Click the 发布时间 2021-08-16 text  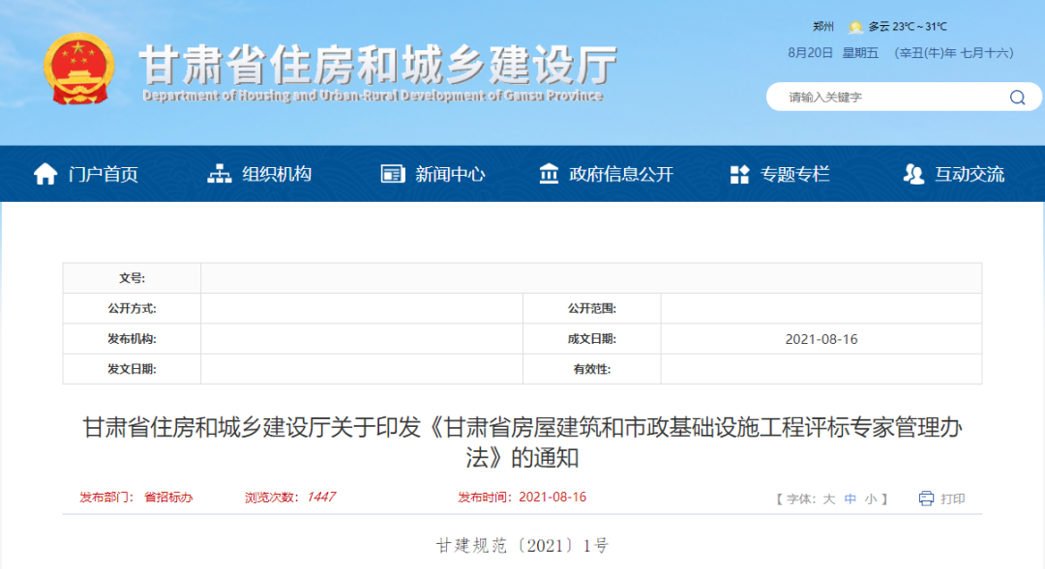(522, 498)
